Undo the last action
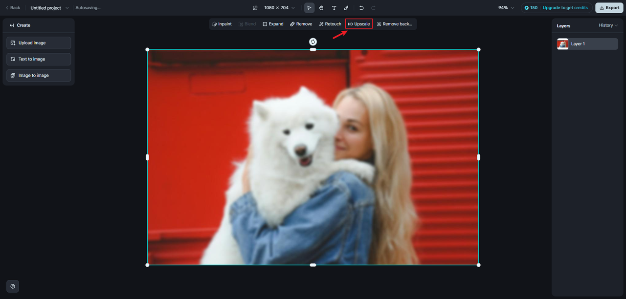Viewport: 626px width, 299px height. coord(361,8)
